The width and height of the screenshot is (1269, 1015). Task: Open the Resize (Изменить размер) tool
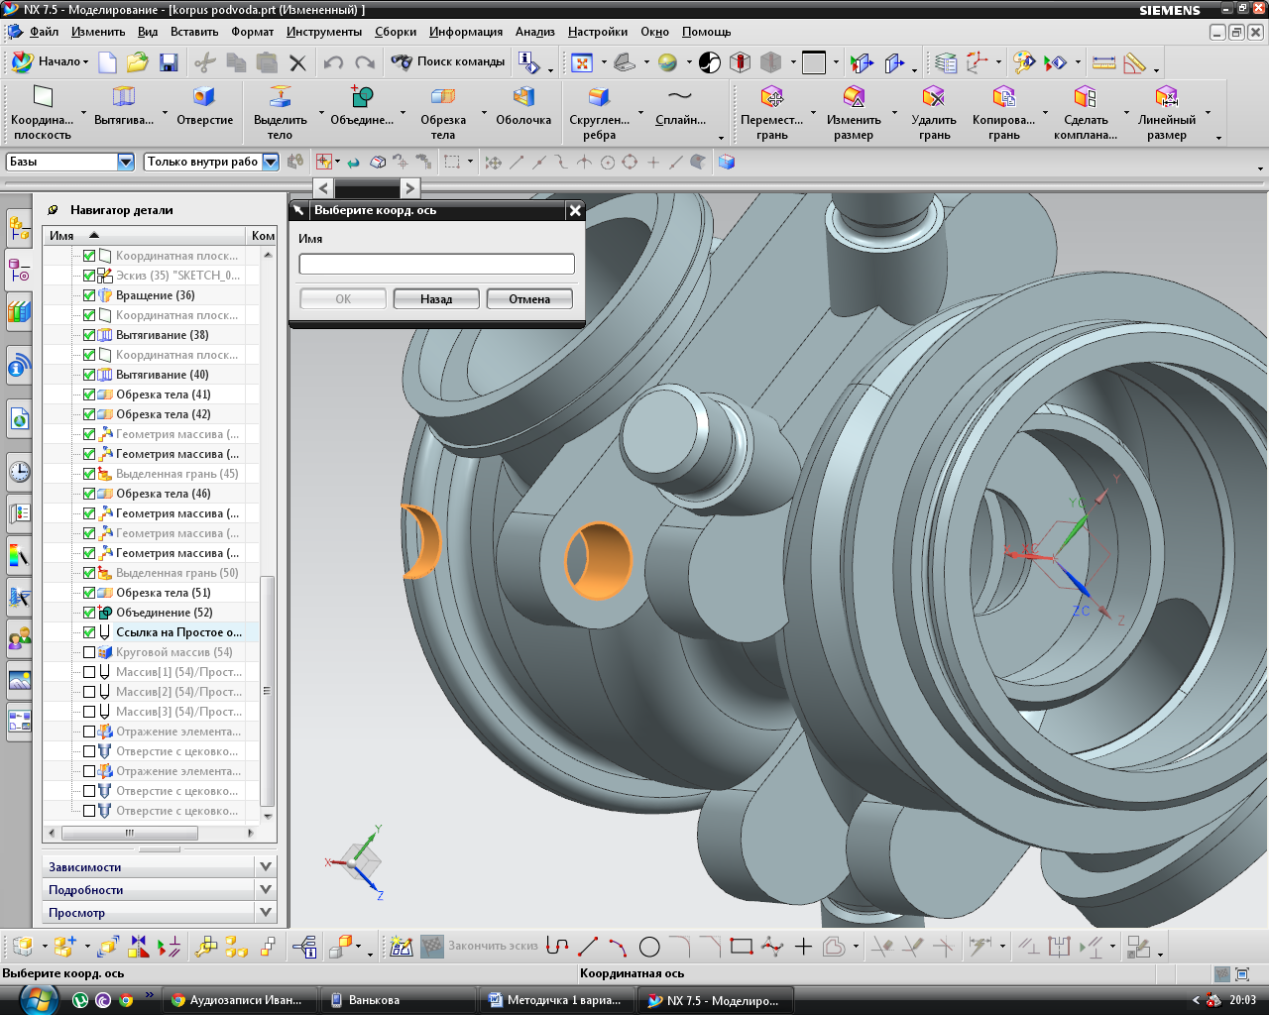click(x=854, y=111)
